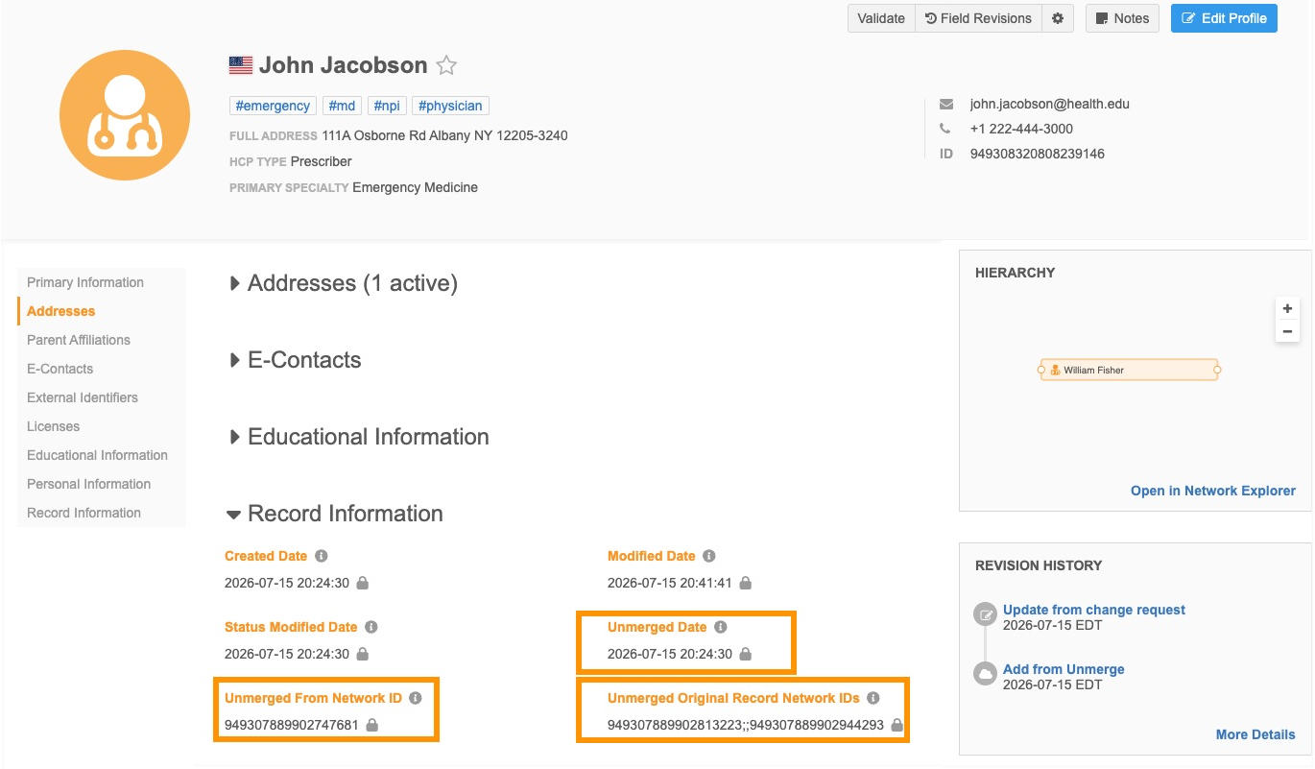Open External Identifiers in sidebar
The width and height of the screenshot is (1315, 769).
83,397
